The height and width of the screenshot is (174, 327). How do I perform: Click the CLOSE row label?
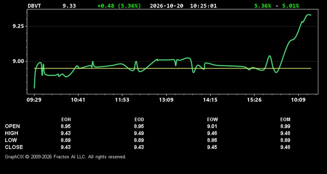click(14, 147)
